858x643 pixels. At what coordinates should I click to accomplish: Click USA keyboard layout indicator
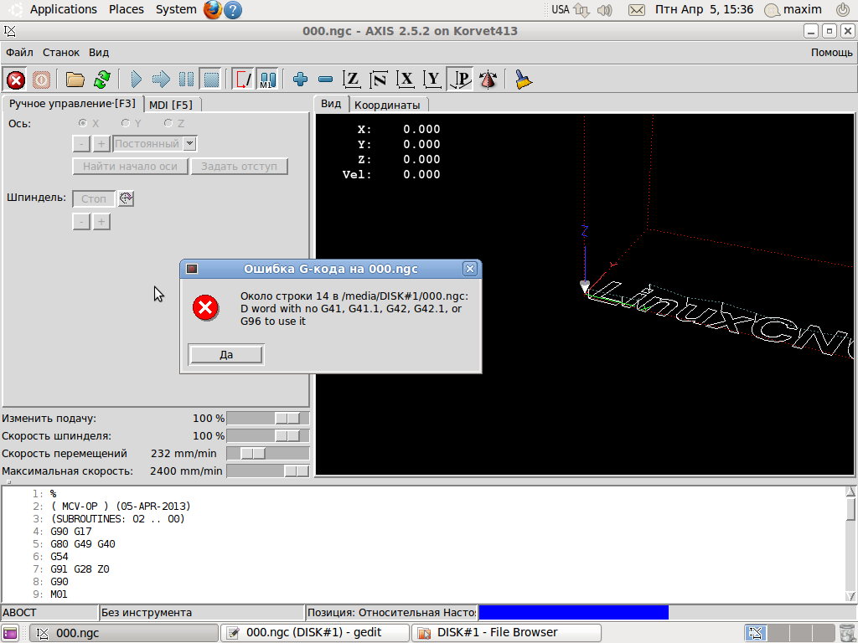(561, 9)
